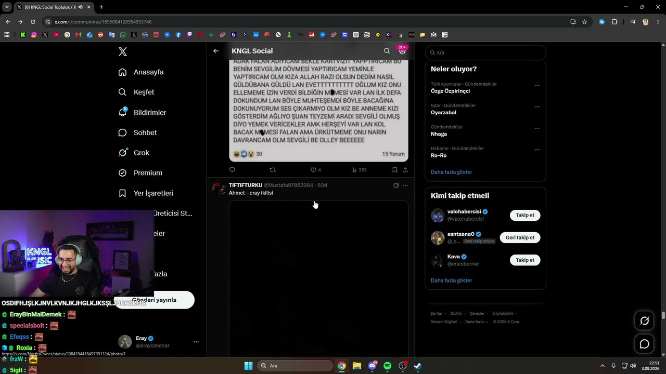Open Windows Start menu
Image resolution: width=666 pixels, height=374 pixels.
tap(248, 366)
